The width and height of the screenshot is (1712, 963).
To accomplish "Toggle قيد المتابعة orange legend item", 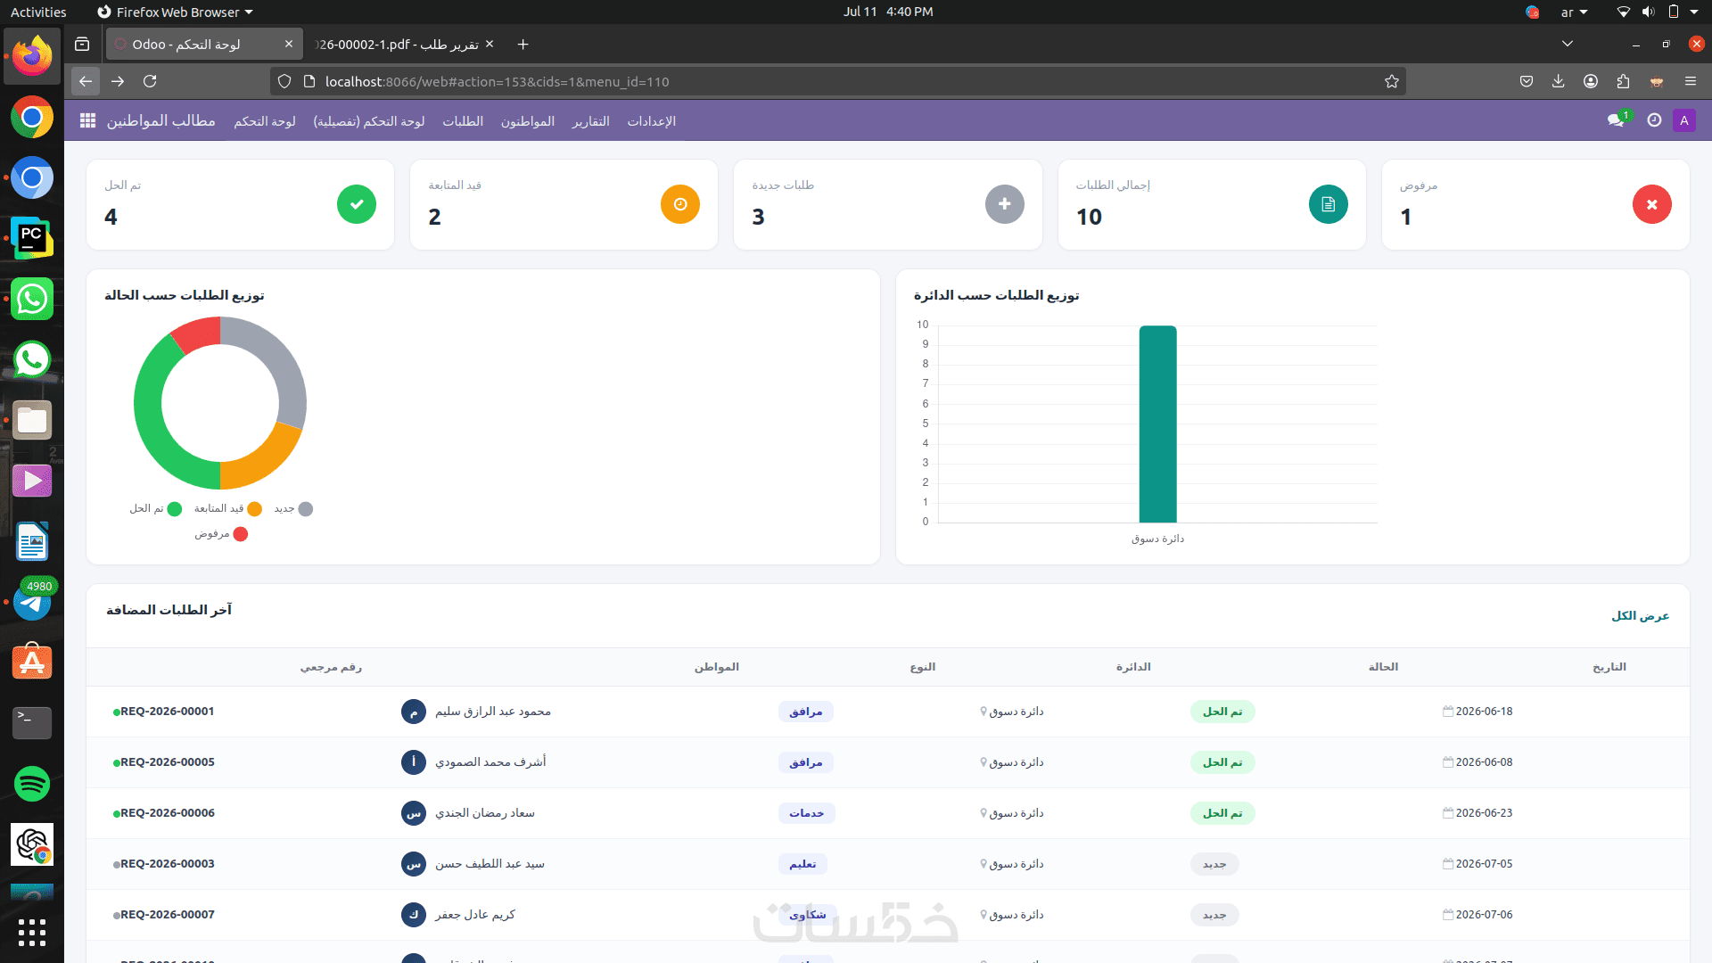I will 228,508.
